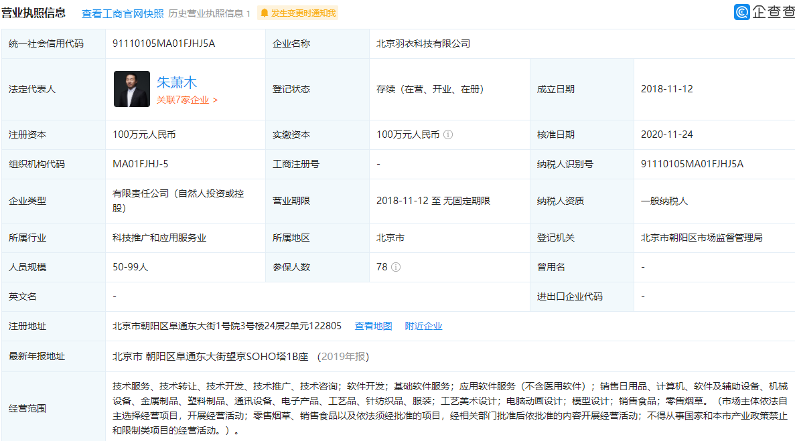Screen dimensions: 795x441
Task: Click the info icon next to 参保人数 78
Action: point(396,266)
